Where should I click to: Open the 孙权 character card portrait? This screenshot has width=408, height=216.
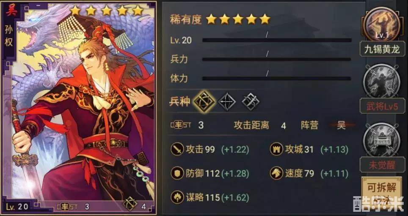click(79, 107)
